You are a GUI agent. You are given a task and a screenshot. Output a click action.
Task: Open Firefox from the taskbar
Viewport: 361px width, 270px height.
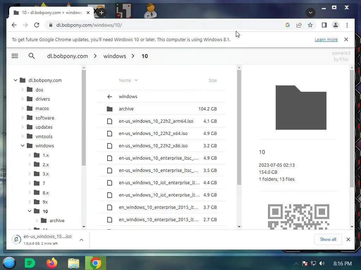click(x=52, y=263)
